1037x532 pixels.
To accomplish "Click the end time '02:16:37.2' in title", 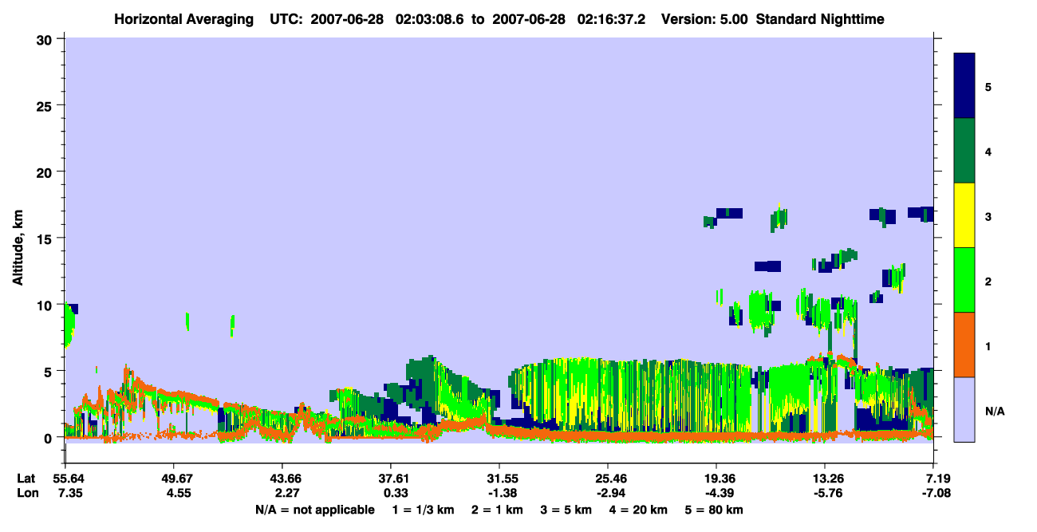I will tap(611, 18).
